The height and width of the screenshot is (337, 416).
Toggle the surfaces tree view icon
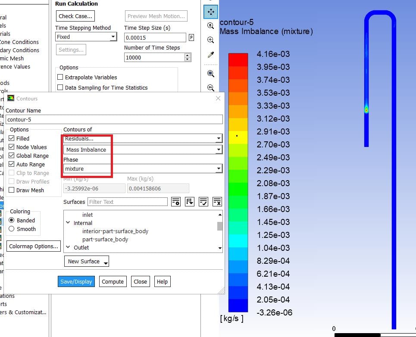[x=176, y=202]
